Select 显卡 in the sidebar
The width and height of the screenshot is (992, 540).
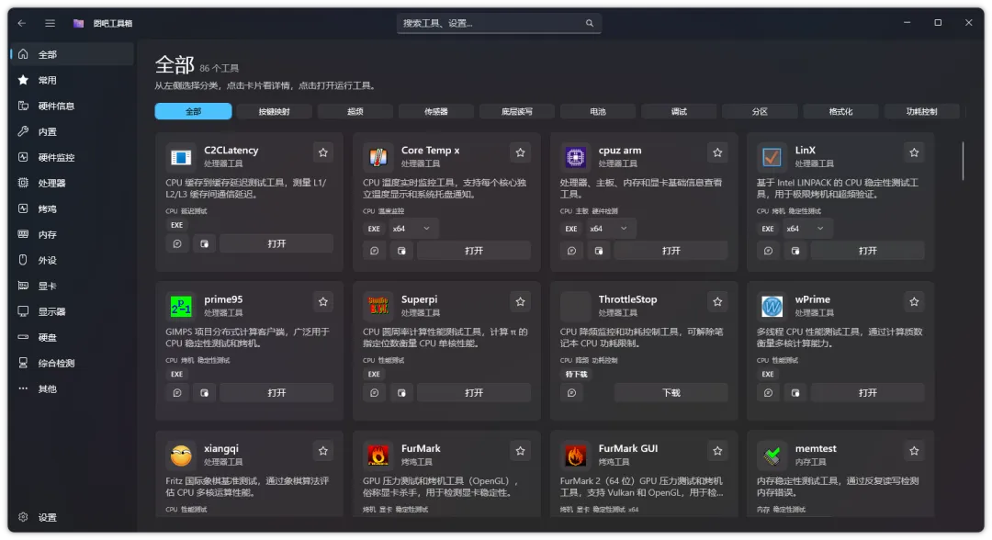point(73,286)
